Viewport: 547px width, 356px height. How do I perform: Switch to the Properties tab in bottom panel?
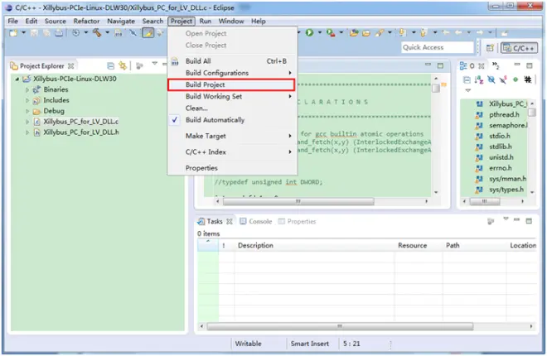[x=297, y=221]
